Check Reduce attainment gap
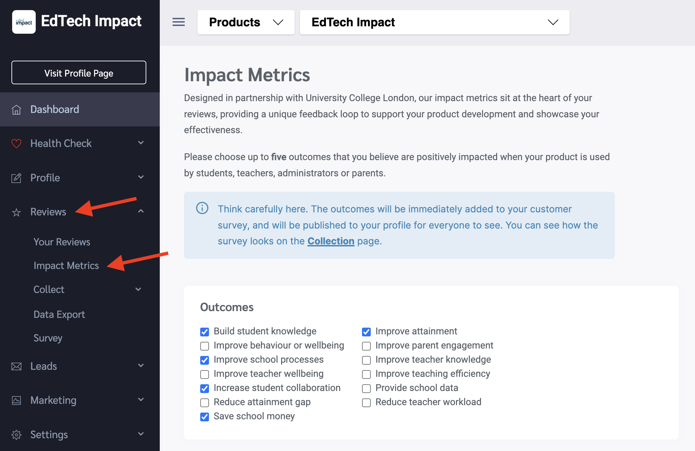The height and width of the screenshot is (451, 695). [205, 402]
